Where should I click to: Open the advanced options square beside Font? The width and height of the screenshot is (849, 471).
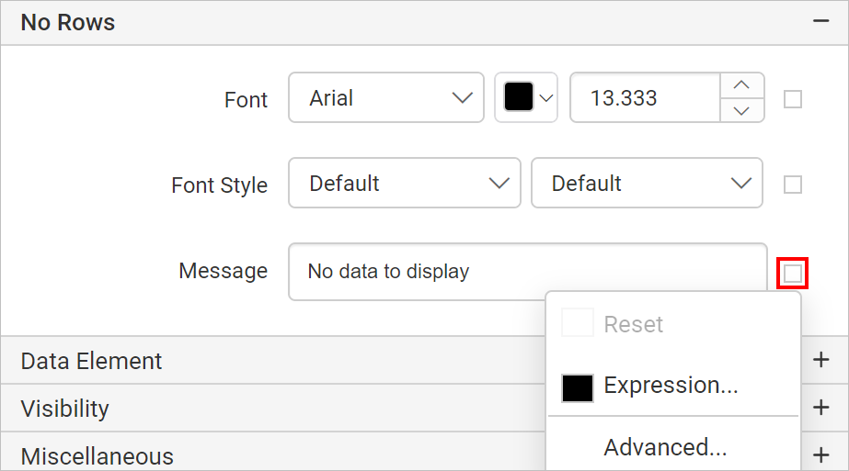click(x=793, y=99)
